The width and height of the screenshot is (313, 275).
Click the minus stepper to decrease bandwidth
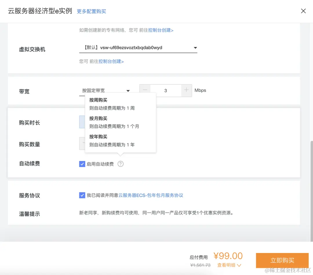pyautogui.click(x=145, y=90)
